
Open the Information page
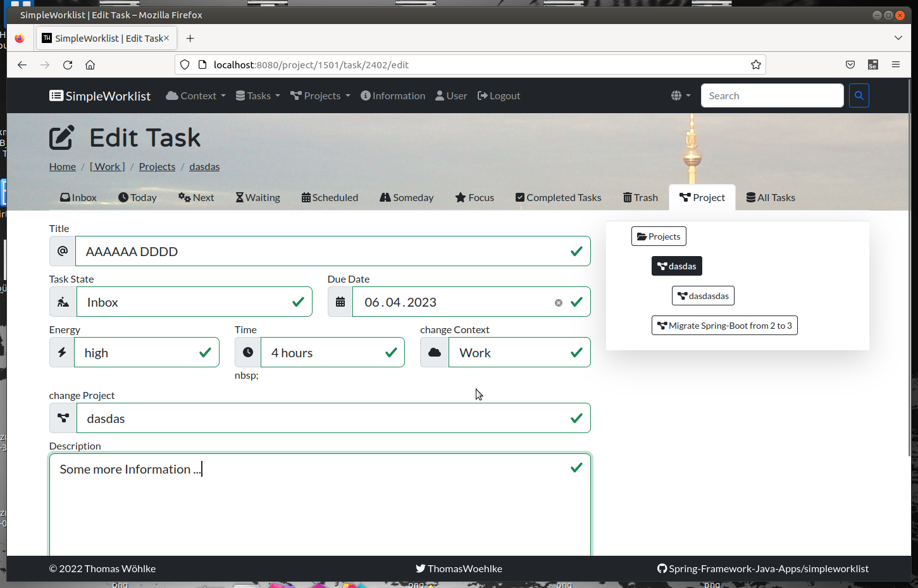(x=393, y=96)
